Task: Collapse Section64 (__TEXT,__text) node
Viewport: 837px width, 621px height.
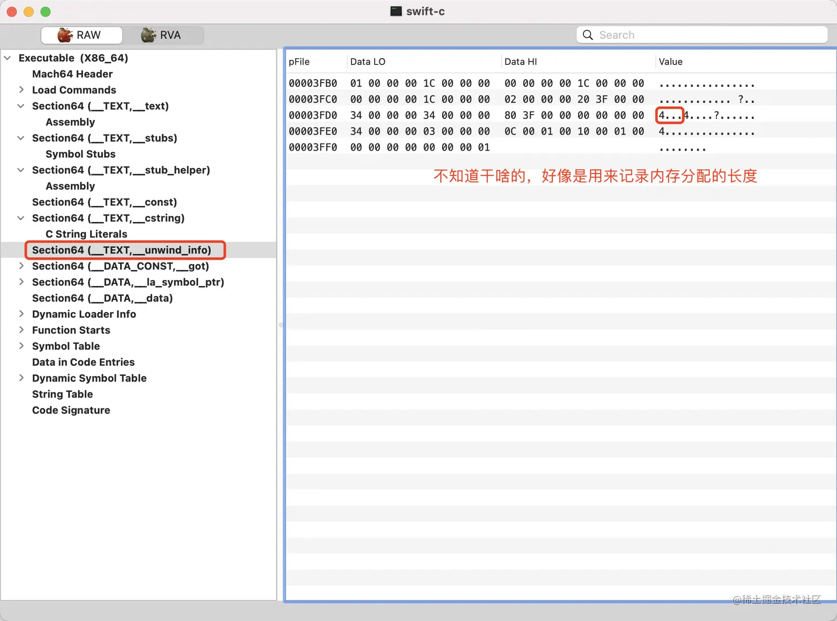Action: 21,106
